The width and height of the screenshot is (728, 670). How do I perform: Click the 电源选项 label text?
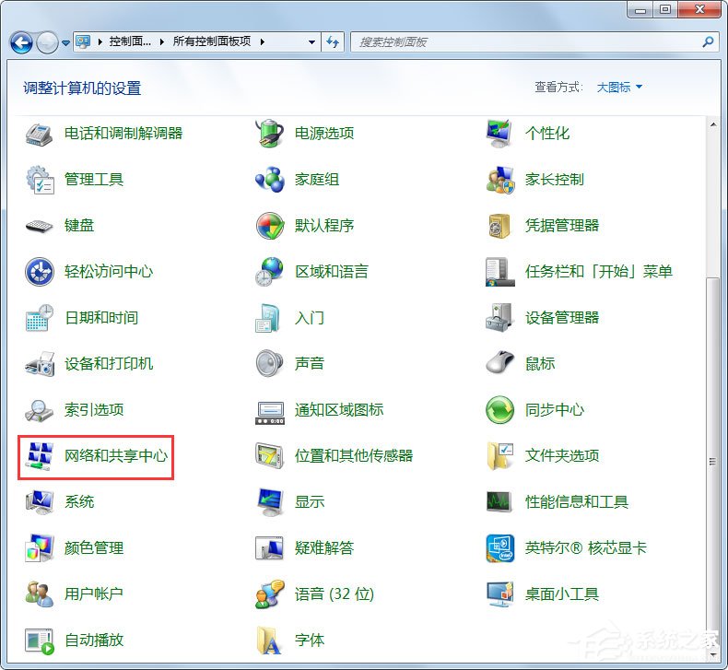tap(324, 134)
